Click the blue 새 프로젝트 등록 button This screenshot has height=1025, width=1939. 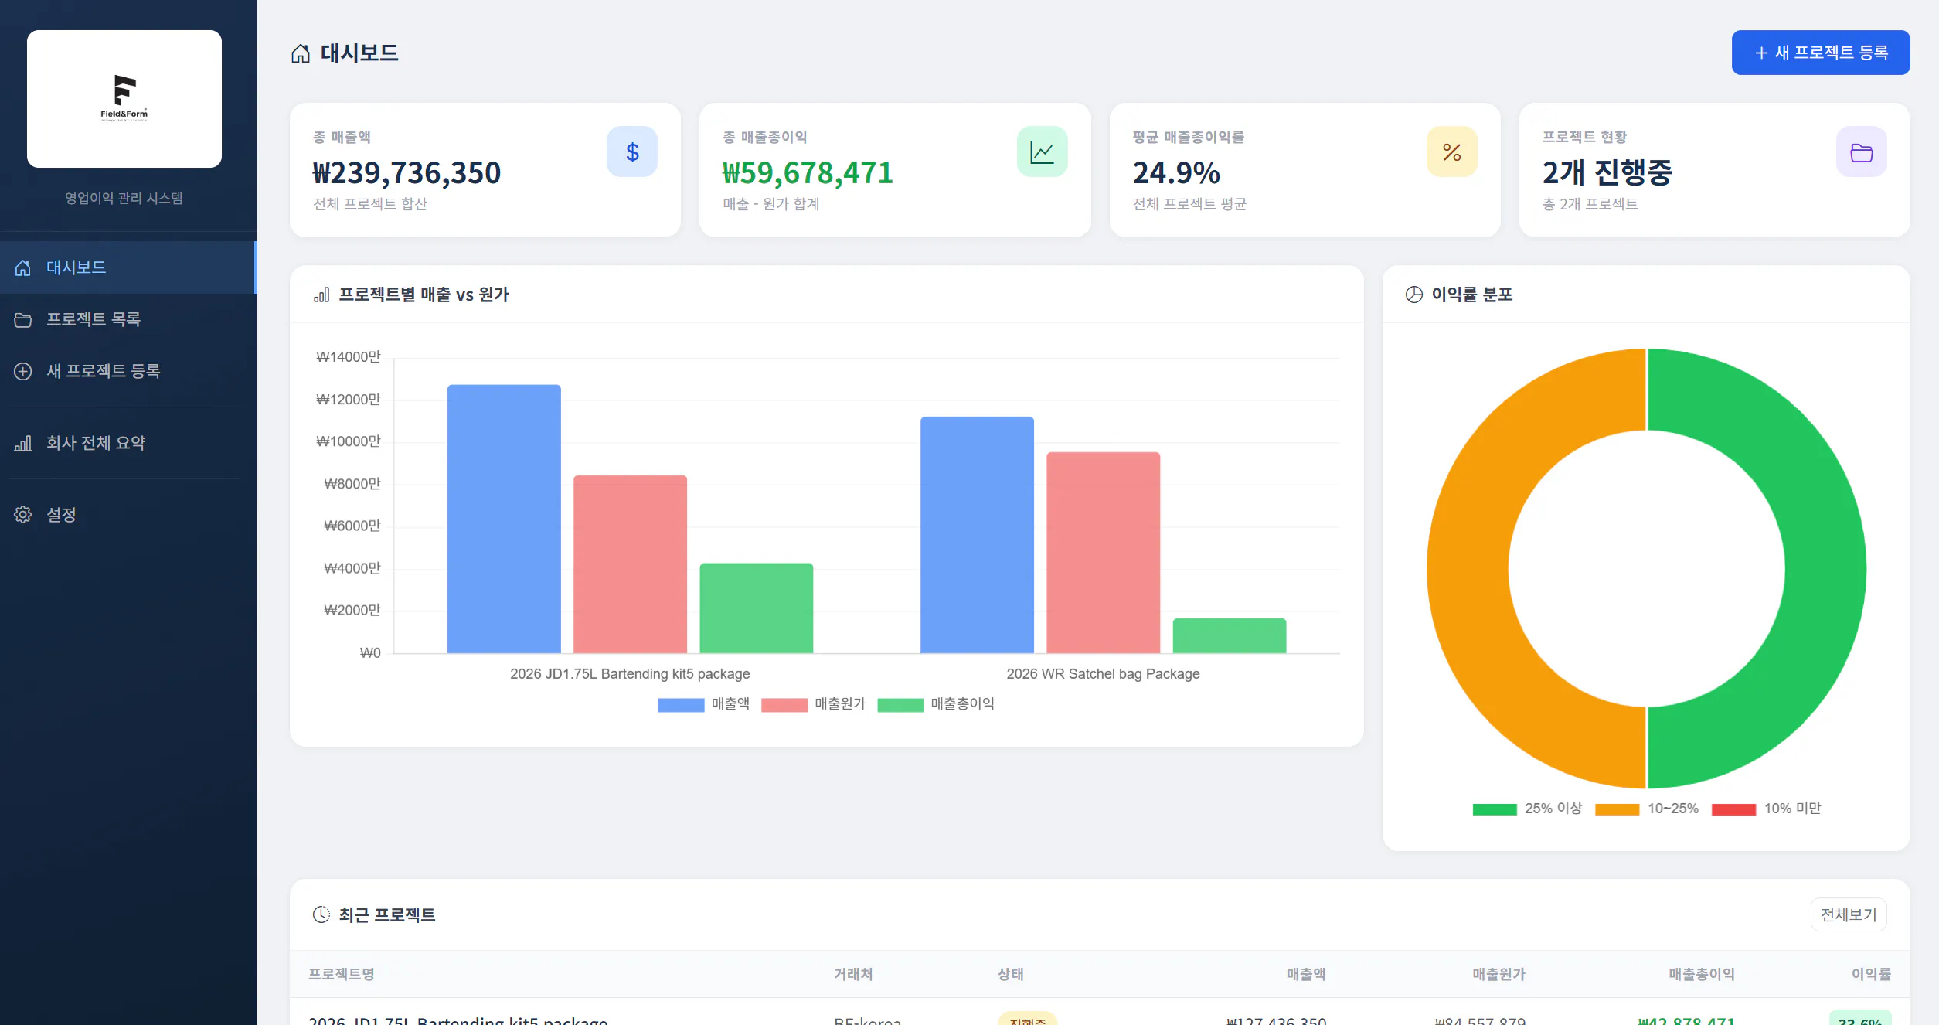click(x=1820, y=53)
